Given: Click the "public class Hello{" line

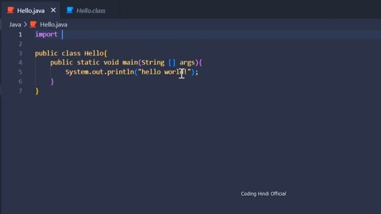Looking at the screenshot, I should (71, 53).
